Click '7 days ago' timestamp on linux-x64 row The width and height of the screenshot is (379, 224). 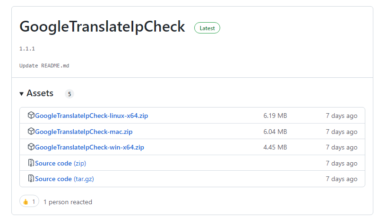click(x=341, y=116)
